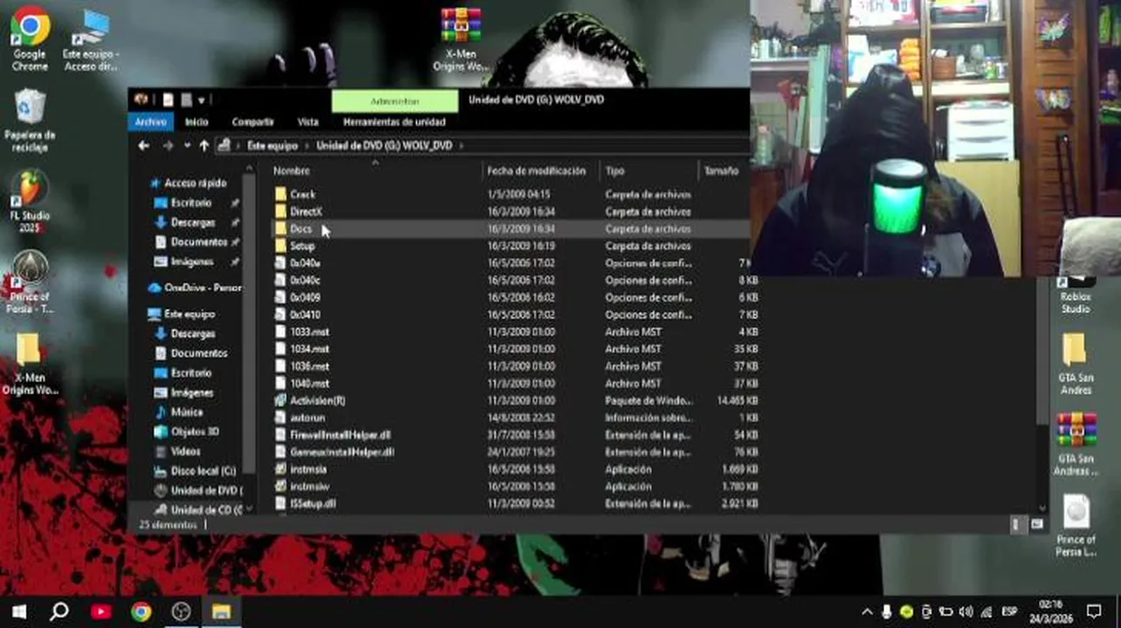
Task: Sort by Nombre column header
Action: pyautogui.click(x=375, y=171)
